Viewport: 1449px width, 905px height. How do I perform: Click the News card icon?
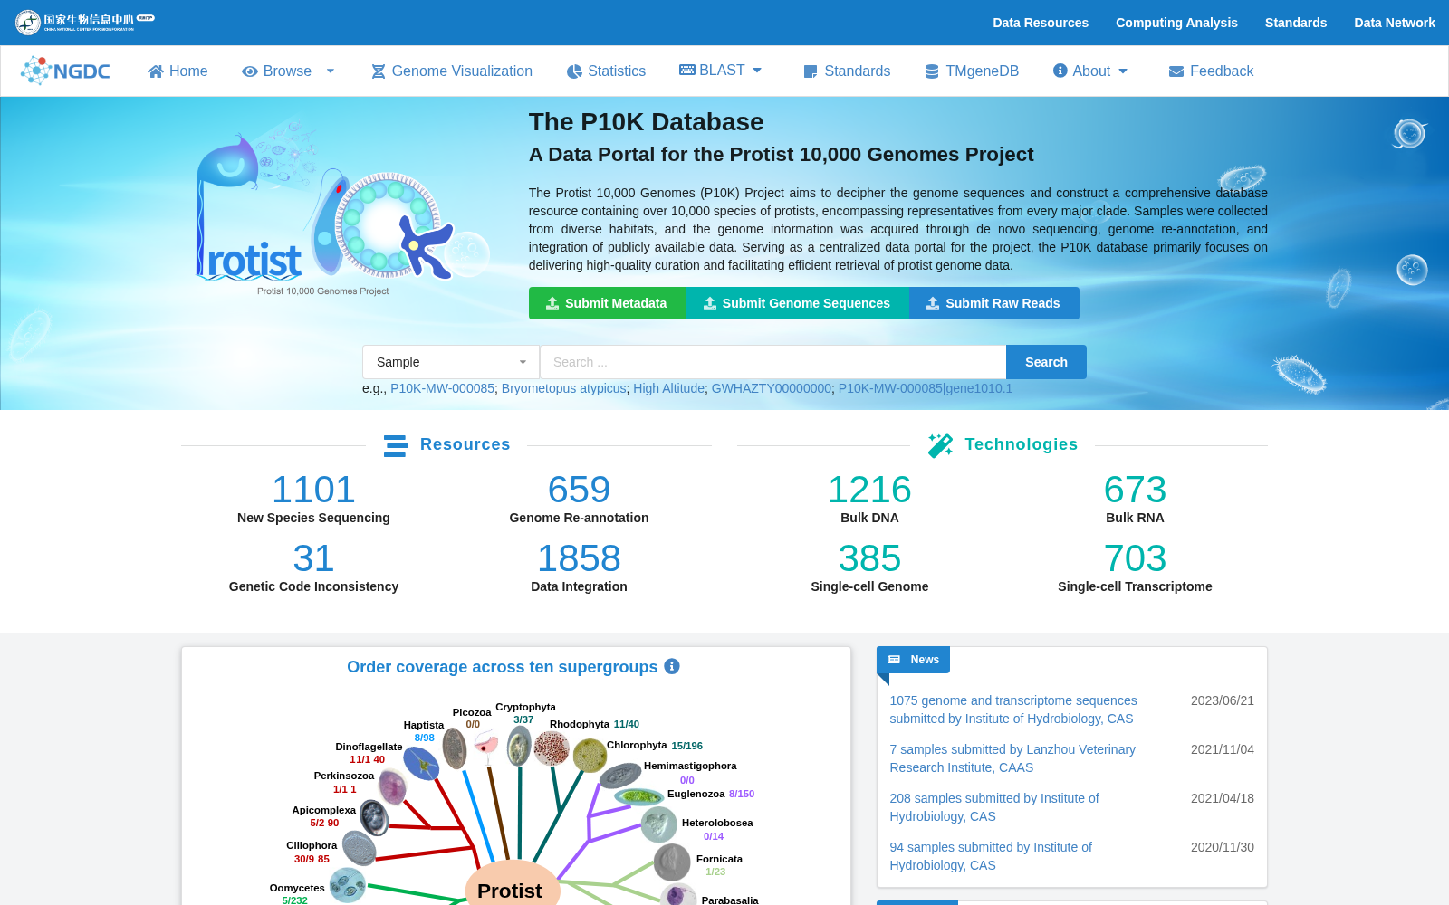tap(894, 660)
